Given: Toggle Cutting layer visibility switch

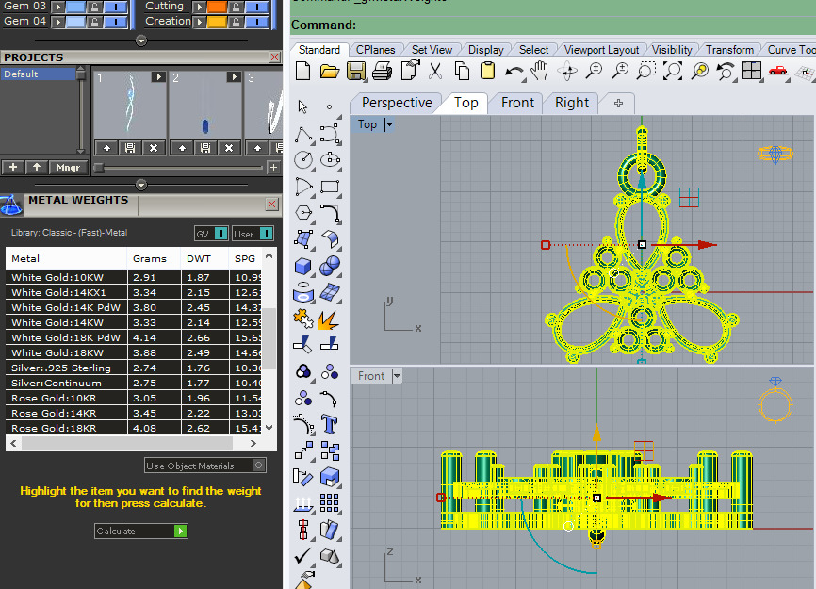Looking at the screenshot, I should click(257, 7).
